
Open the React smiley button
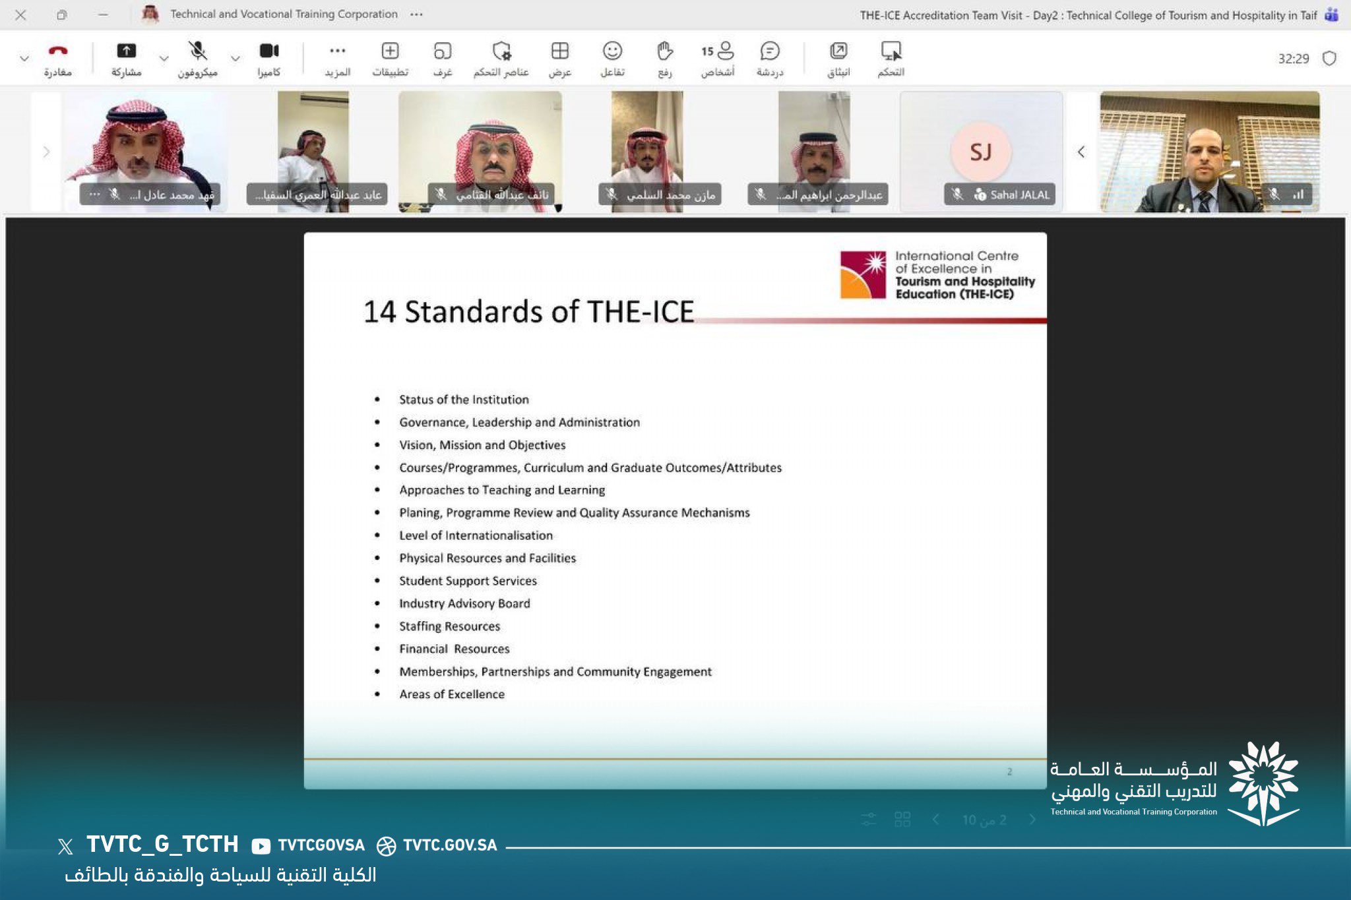pyautogui.click(x=612, y=59)
